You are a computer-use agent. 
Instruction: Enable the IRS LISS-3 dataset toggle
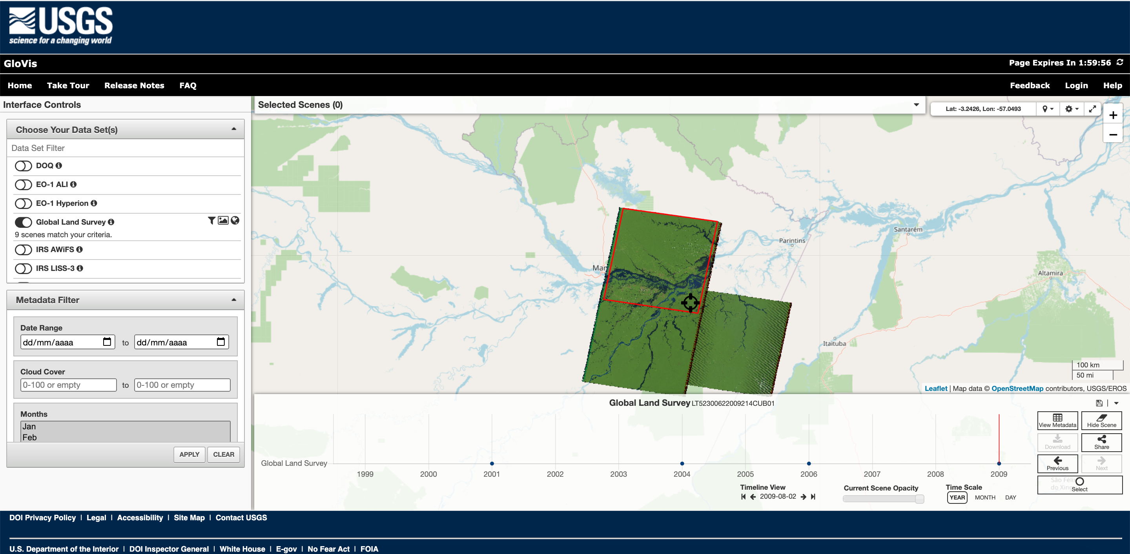pyautogui.click(x=24, y=268)
